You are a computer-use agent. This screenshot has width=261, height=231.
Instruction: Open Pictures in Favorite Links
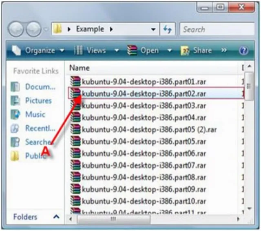(x=38, y=100)
